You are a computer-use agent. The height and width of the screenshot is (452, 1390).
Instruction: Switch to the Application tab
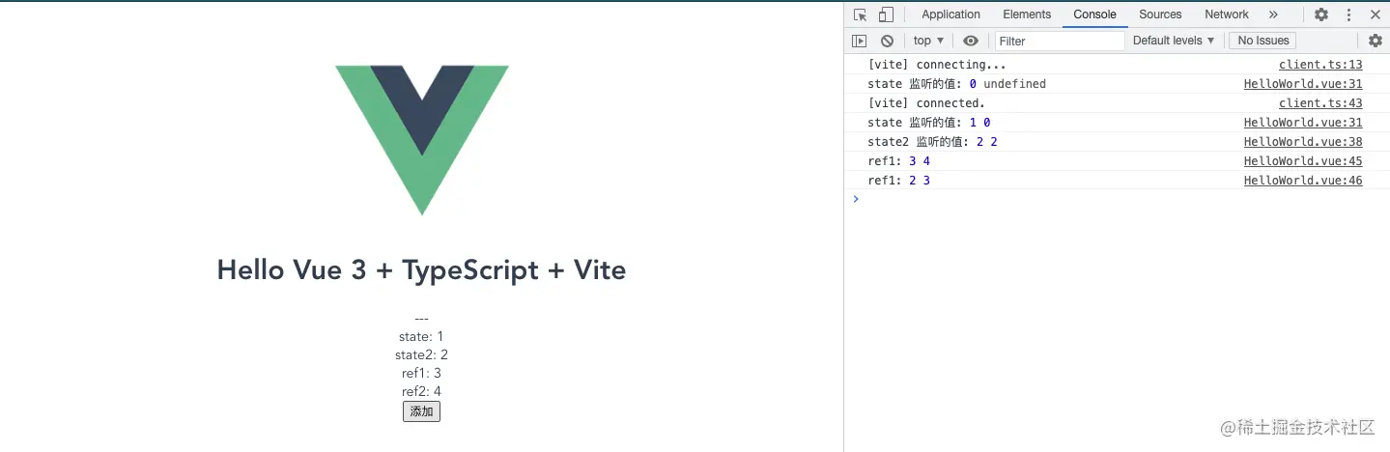point(950,14)
